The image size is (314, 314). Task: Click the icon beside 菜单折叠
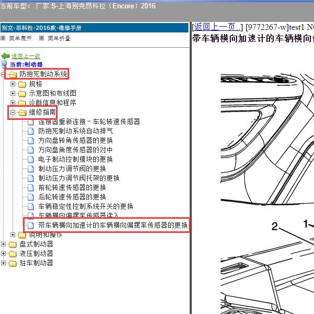(41, 38)
